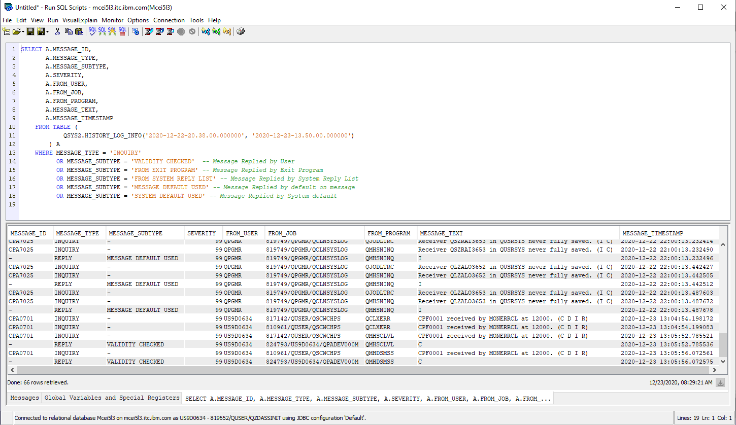Click line 13 WHERE clause in editor
This screenshot has height=425, width=736.
coord(88,153)
